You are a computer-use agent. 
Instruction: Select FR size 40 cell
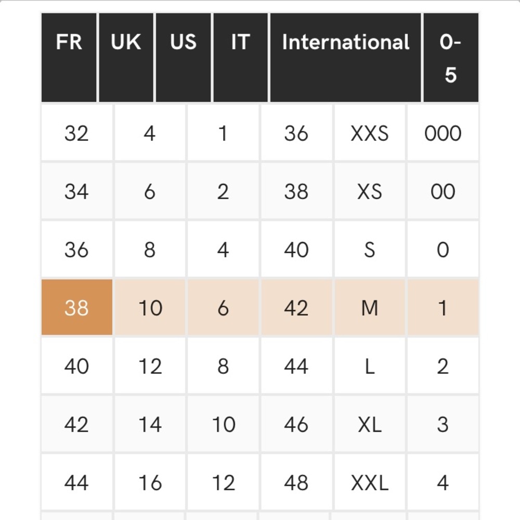tap(77, 366)
